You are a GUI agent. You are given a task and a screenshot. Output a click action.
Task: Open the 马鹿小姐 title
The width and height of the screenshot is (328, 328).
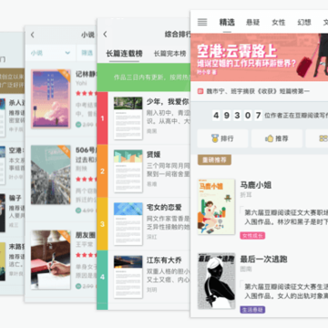coord(256,185)
